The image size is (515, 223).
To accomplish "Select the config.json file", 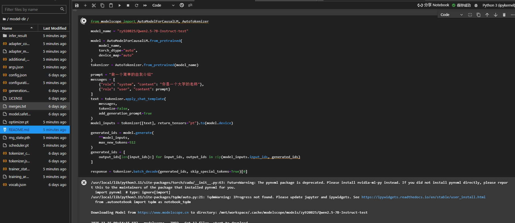I will 35,75.
